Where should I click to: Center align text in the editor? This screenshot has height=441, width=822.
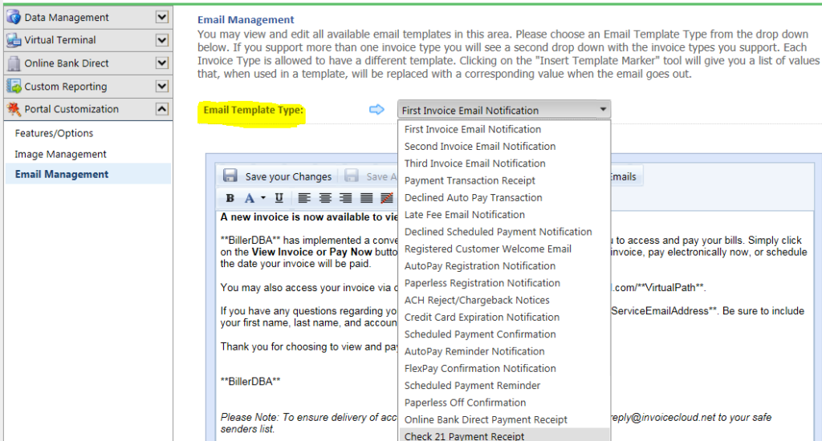tap(325, 198)
